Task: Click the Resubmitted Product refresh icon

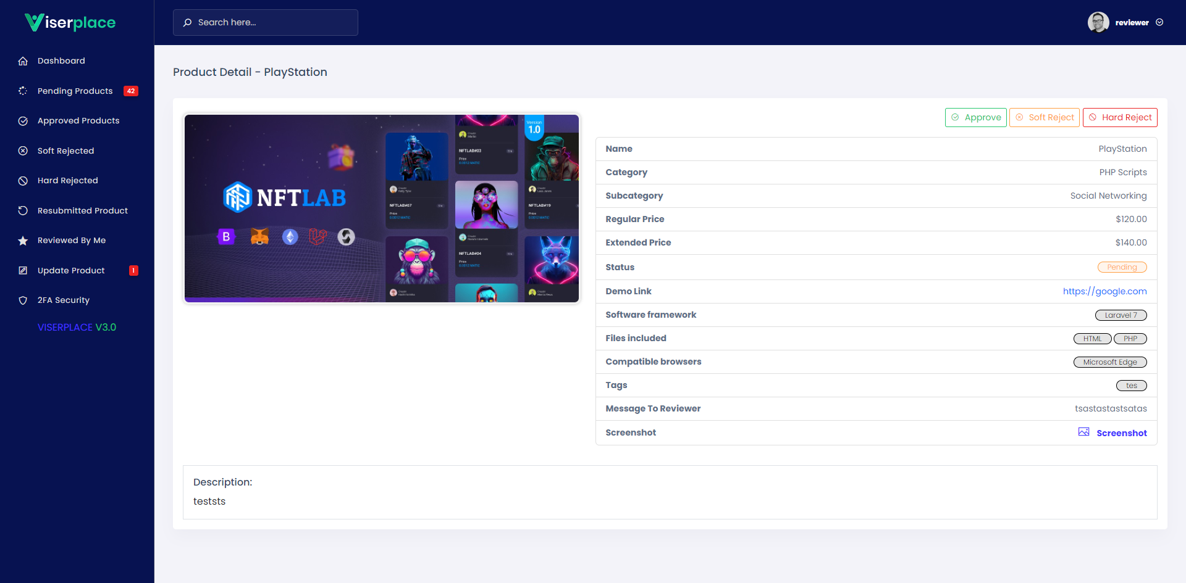Action: (23, 210)
